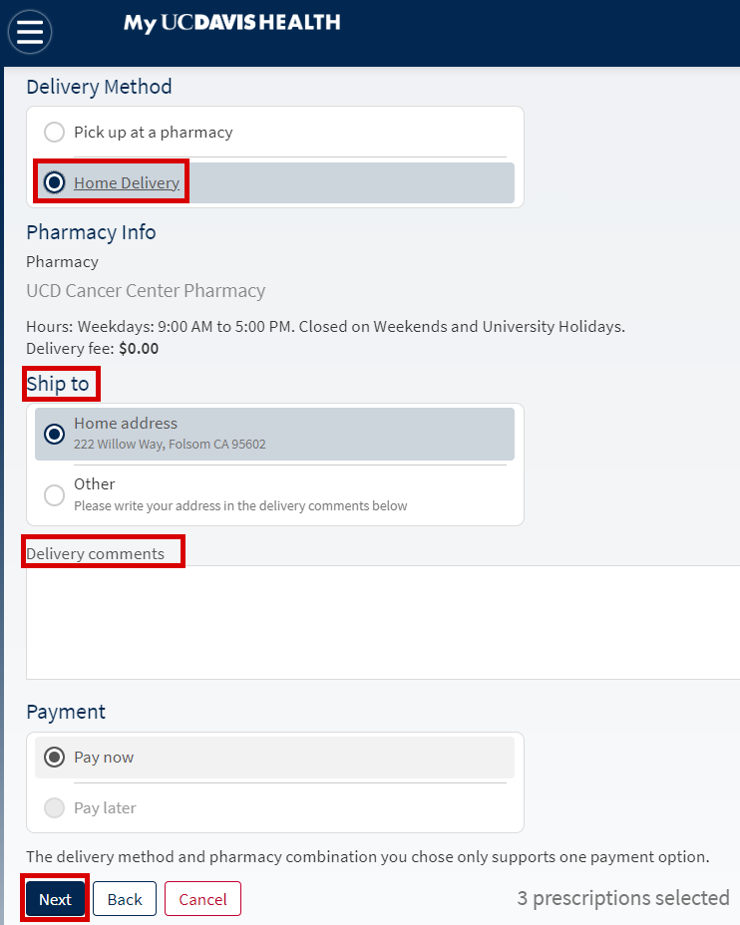The image size is (740, 925).
Task: Click the Pharmacy Info heading
Action: (x=91, y=232)
